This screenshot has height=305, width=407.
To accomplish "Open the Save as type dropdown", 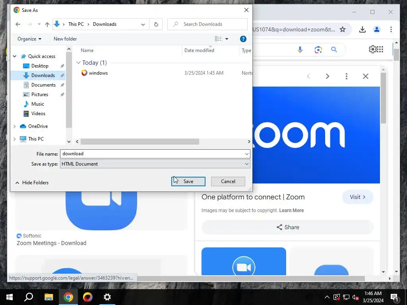I will pos(155,164).
